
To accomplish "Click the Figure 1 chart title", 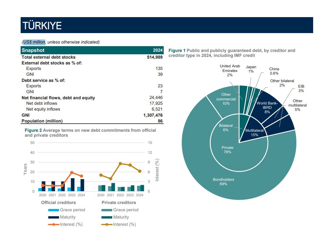I will [x=232, y=53].
